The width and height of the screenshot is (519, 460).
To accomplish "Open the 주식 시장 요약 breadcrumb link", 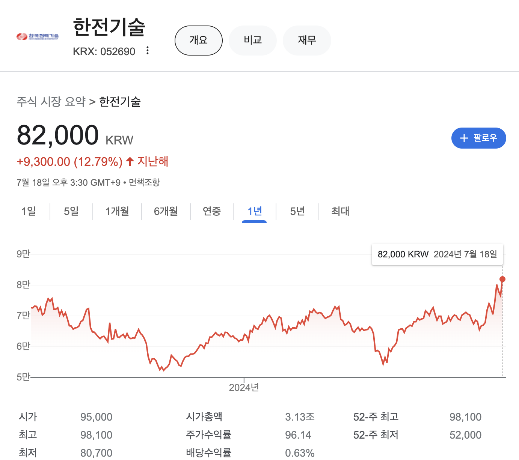I will tap(51, 101).
